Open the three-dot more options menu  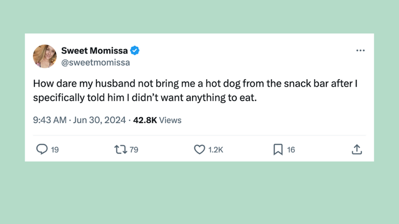tap(361, 50)
